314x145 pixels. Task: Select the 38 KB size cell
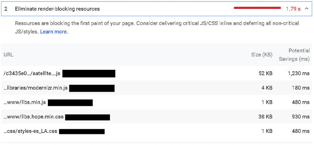tap(265, 117)
